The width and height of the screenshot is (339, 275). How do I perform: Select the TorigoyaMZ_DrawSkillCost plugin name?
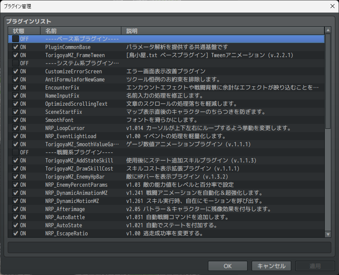[79, 168]
